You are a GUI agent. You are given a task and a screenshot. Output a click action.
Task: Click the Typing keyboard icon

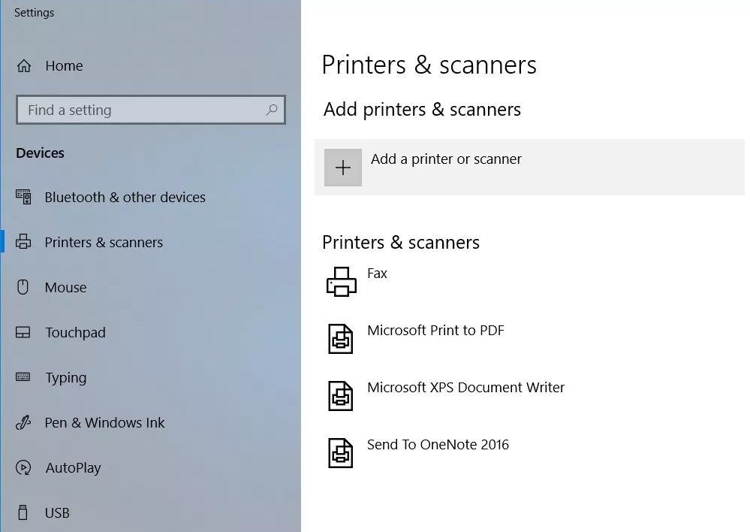pos(23,377)
